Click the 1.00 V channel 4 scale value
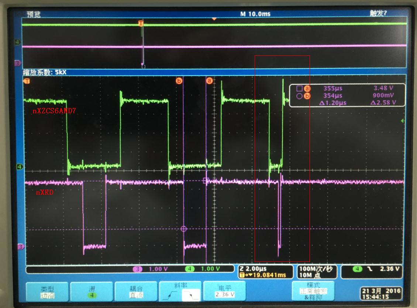Image resolution: width=417 pixels, height=308 pixels. click(x=210, y=269)
